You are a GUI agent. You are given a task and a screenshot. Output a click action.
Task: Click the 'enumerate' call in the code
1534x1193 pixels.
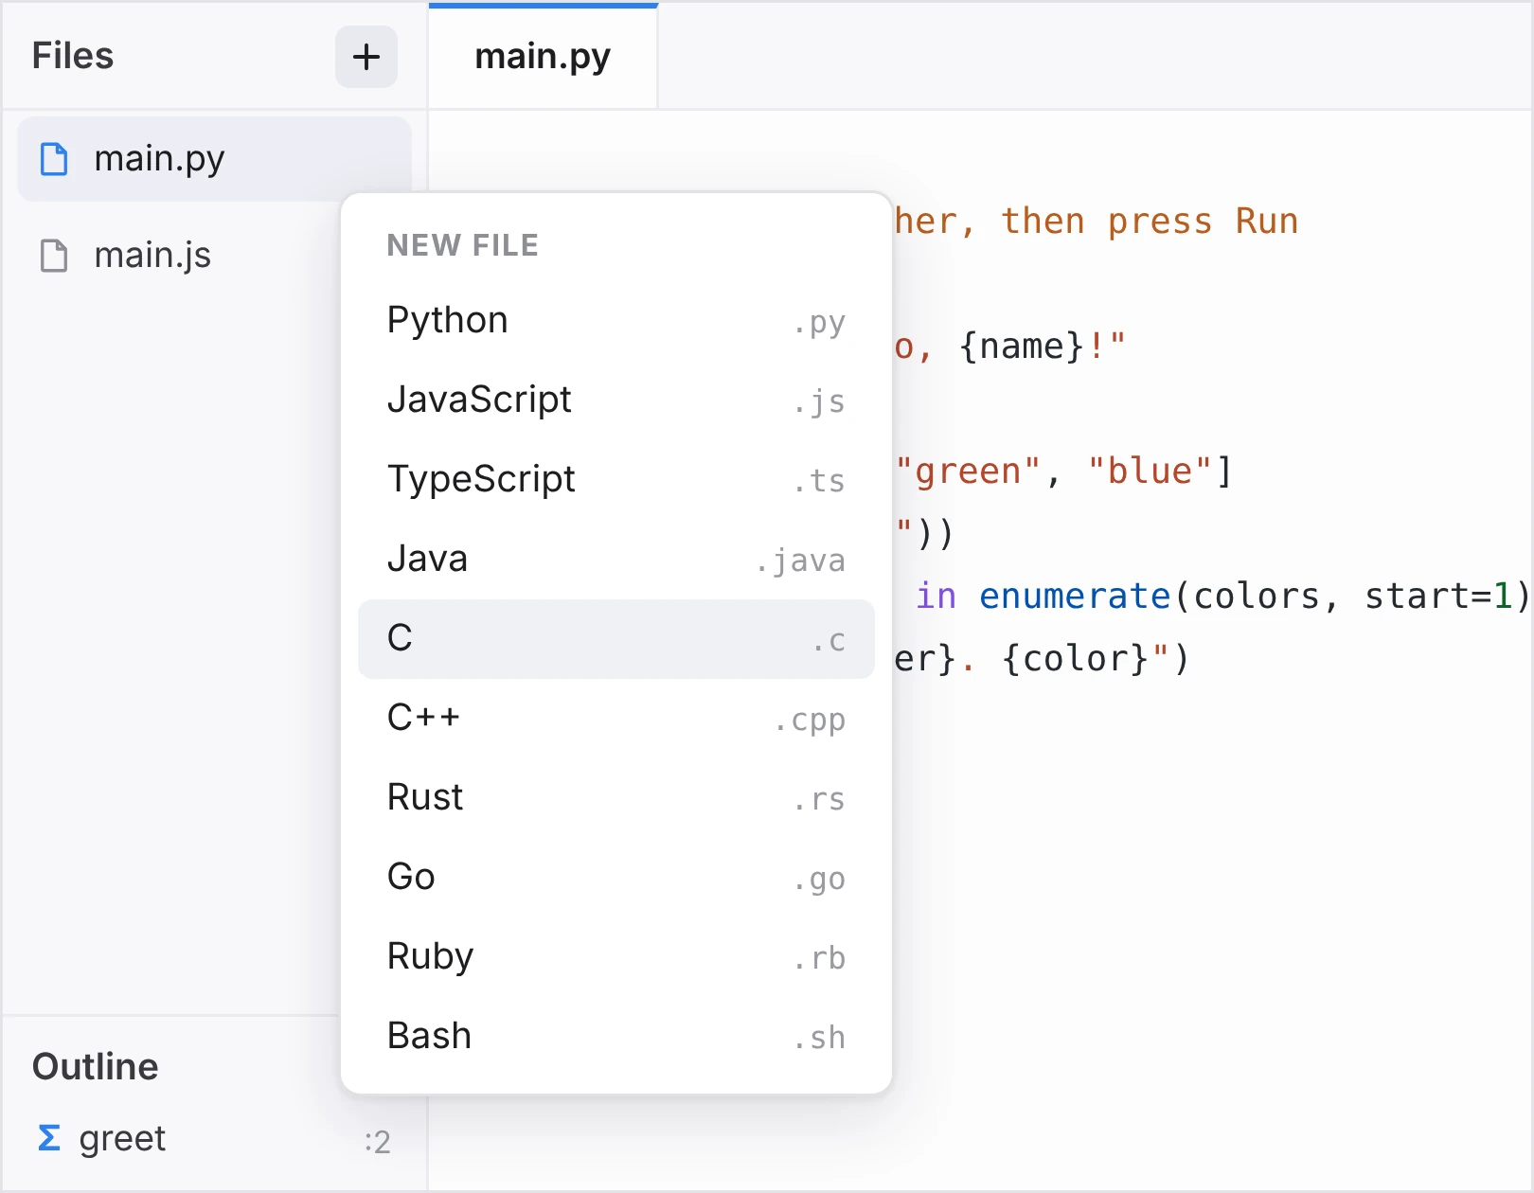(1075, 596)
